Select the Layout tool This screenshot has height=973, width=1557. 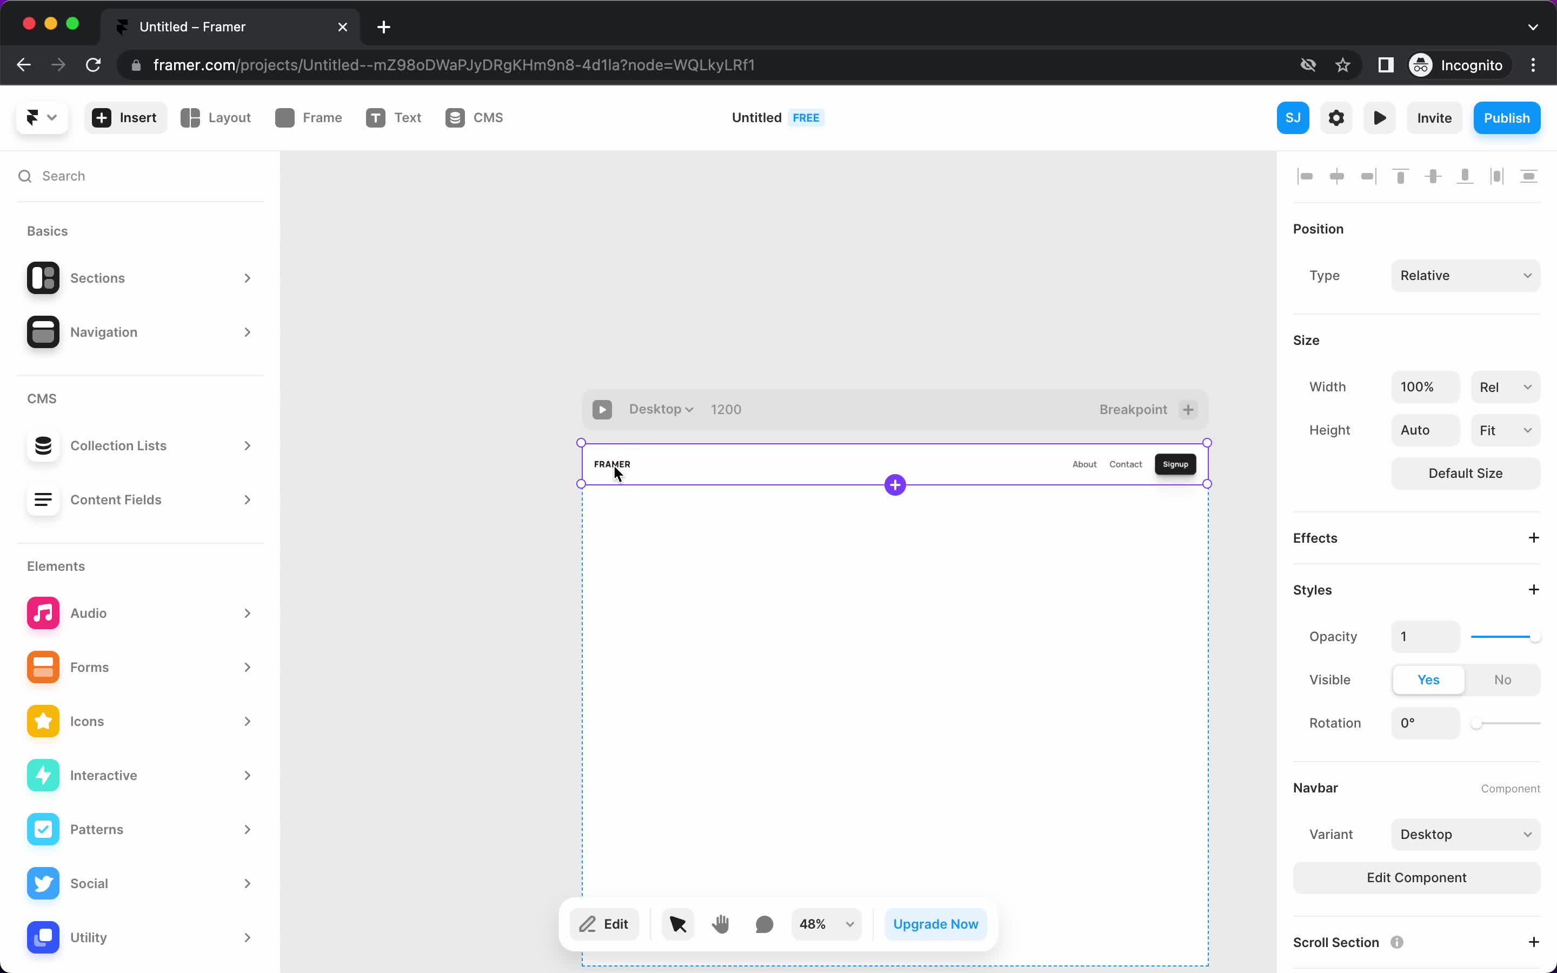coord(215,118)
